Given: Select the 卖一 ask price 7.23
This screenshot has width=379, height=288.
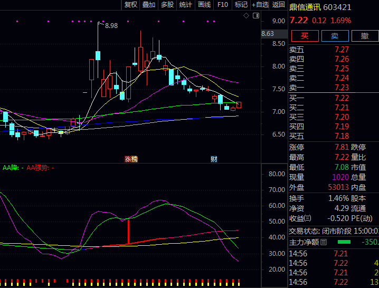Looking at the screenshot, I should [x=342, y=88].
